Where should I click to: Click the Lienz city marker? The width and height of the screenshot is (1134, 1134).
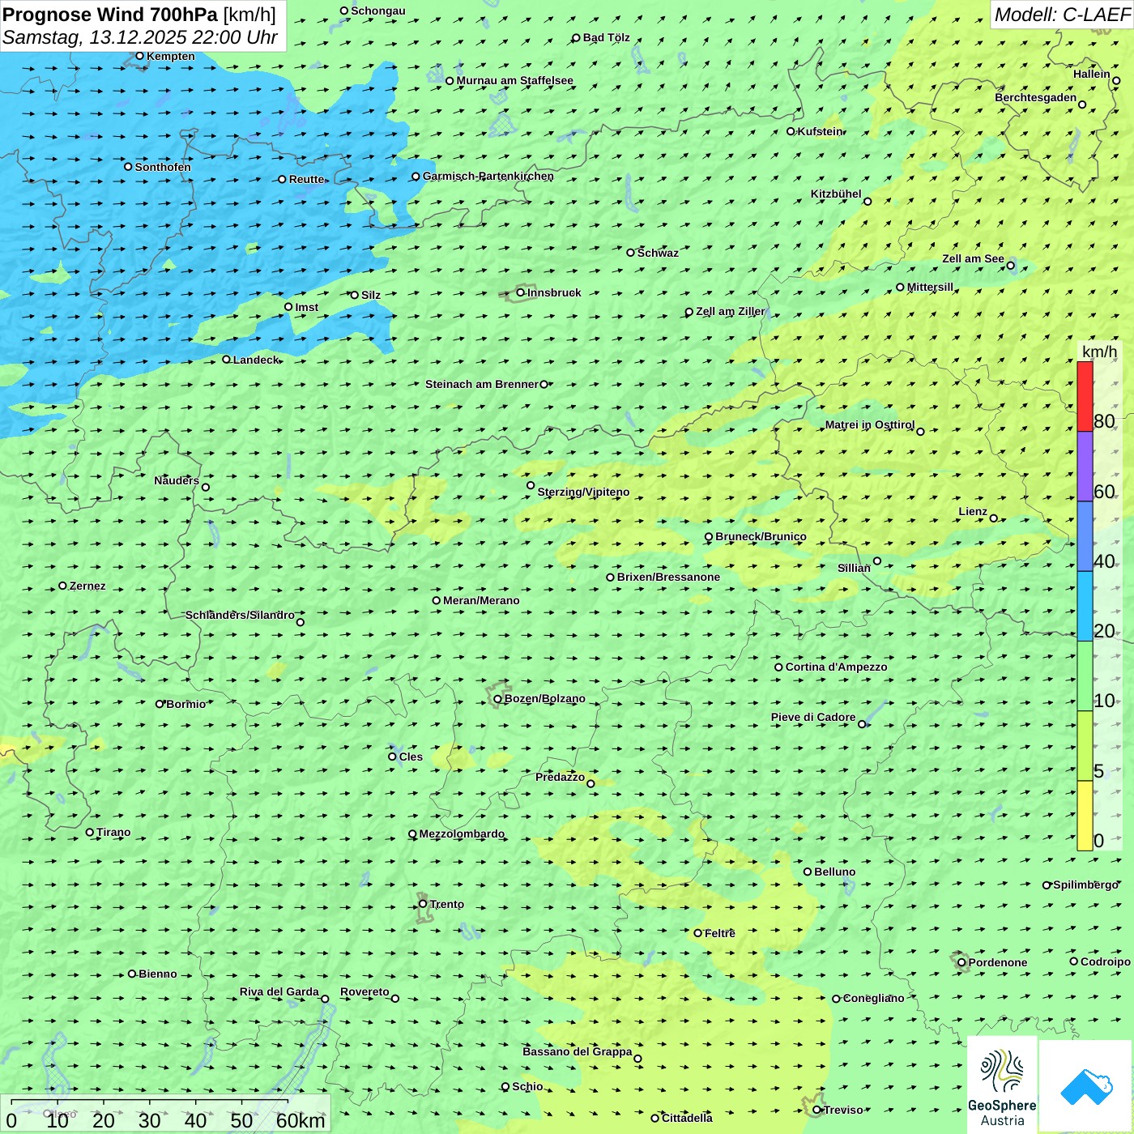click(994, 518)
